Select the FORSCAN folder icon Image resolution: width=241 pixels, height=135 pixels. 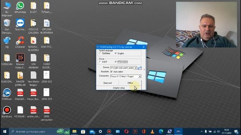[7, 60]
